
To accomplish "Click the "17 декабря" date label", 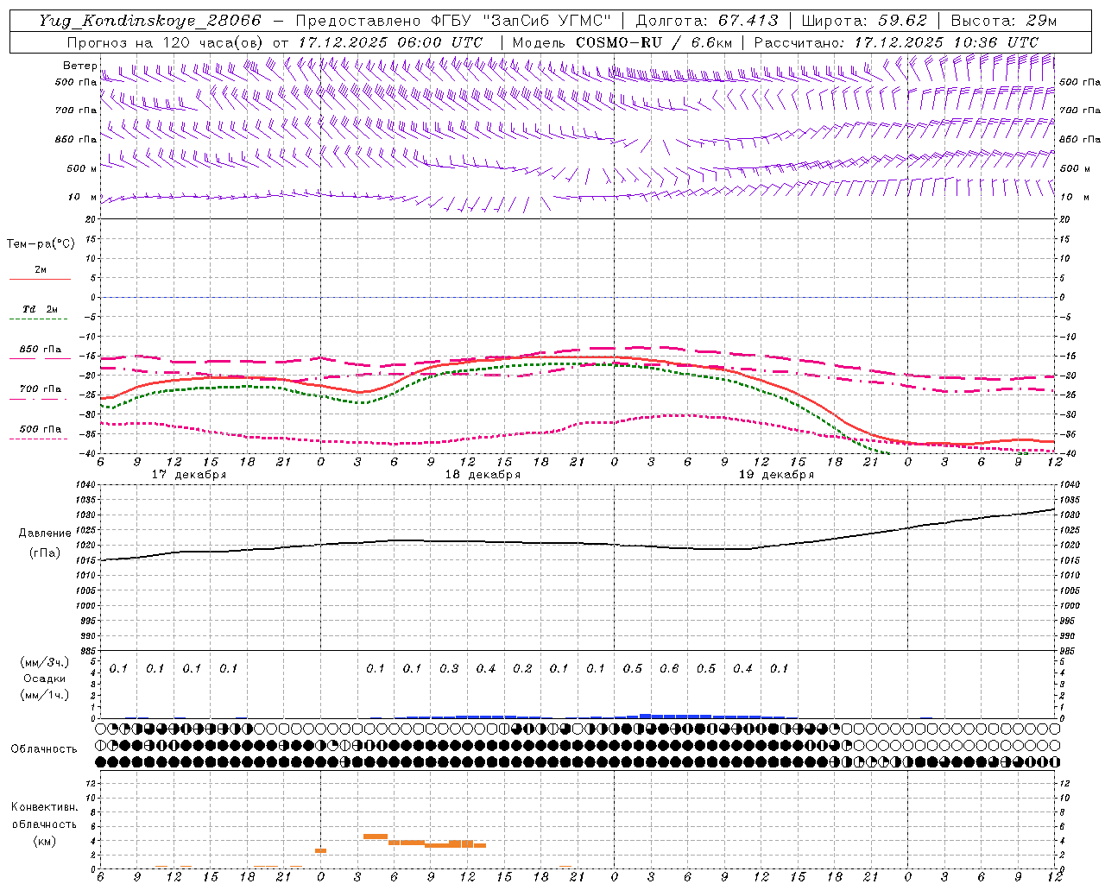I will (x=189, y=475).
